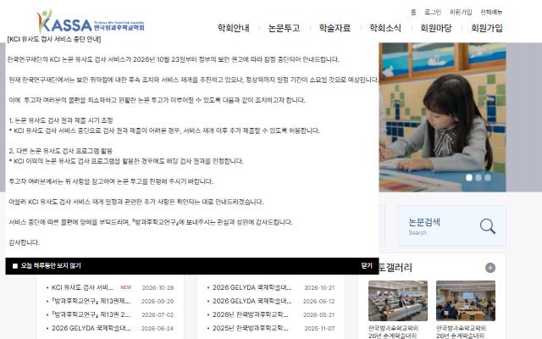Click the small 회원가입 link at top
This screenshot has height=339, width=542.
[x=461, y=12]
